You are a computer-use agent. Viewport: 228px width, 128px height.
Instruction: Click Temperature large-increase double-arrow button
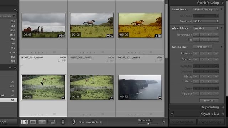point(216,35)
